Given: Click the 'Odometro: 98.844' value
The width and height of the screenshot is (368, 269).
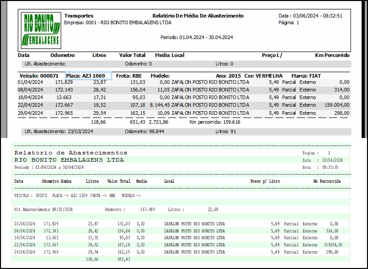Looking at the screenshot, I should [x=145, y=132].
